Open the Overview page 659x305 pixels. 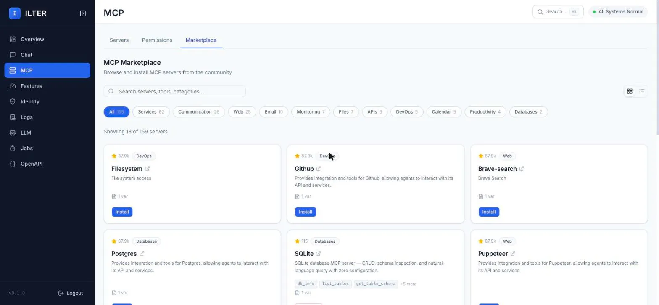(47, 39)
